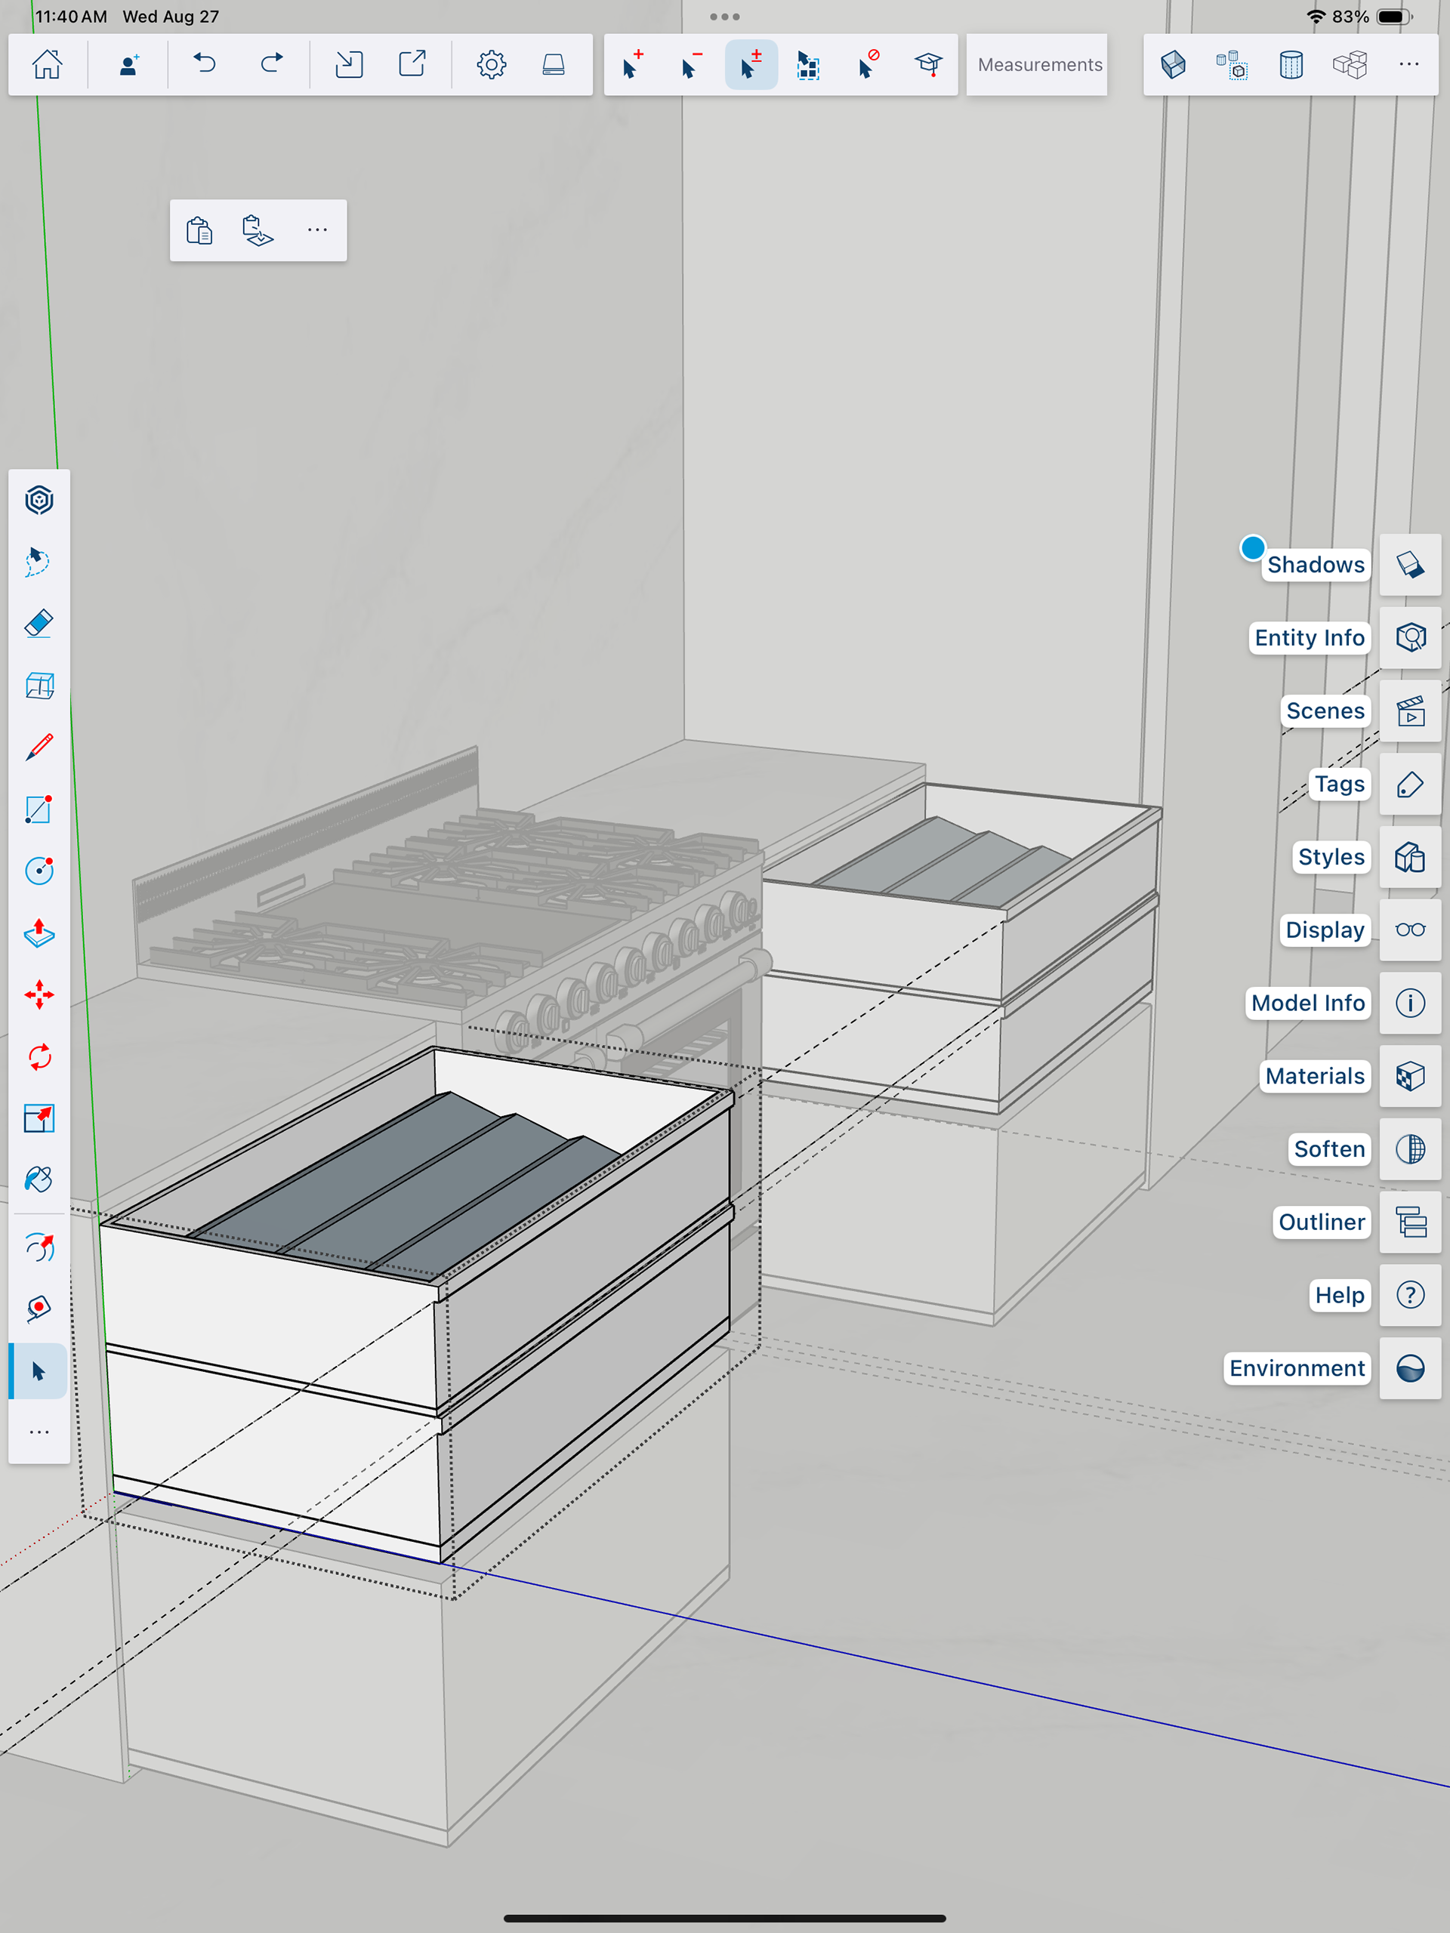Click the Redo arrow
The image size is (1450, 1933).
pyautogui.click(x=272, y=63)
